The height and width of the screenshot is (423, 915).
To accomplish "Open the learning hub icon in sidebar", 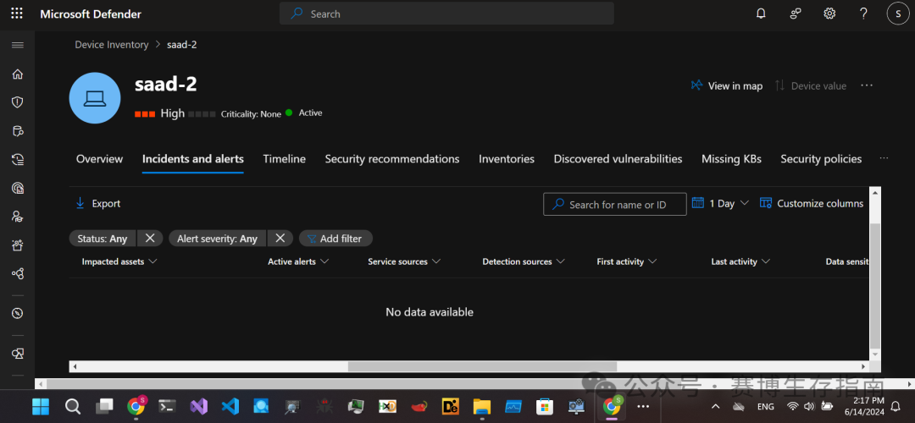I will [18, 217].
